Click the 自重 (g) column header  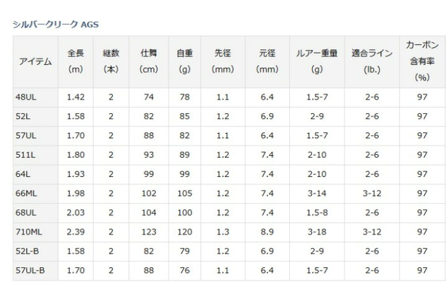[185, 62]
